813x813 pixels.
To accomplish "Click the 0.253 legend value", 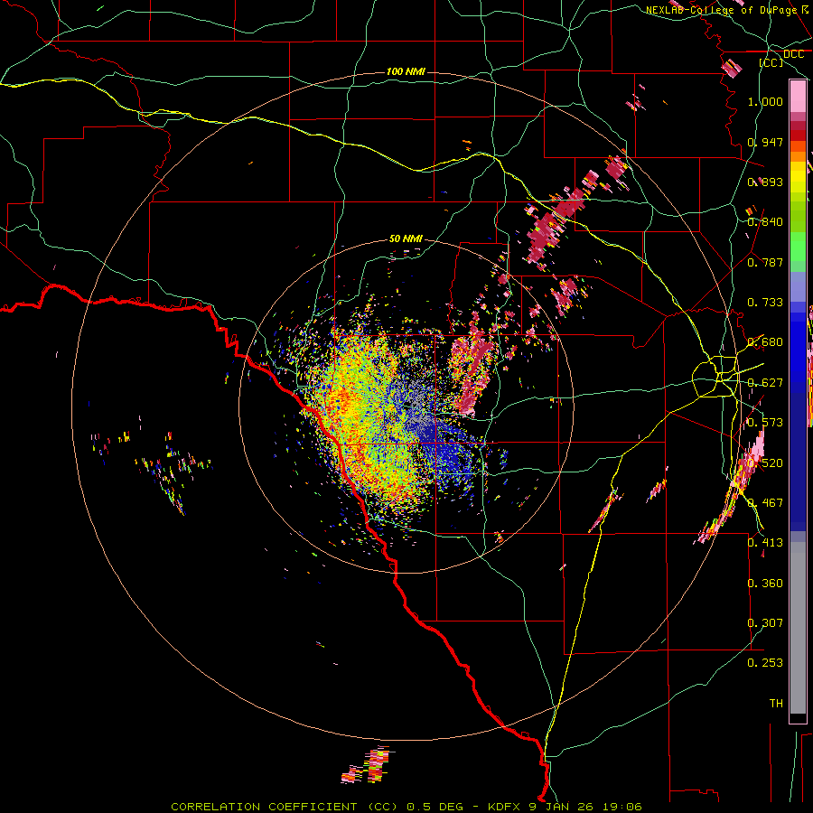I will [x=765, y=663].
